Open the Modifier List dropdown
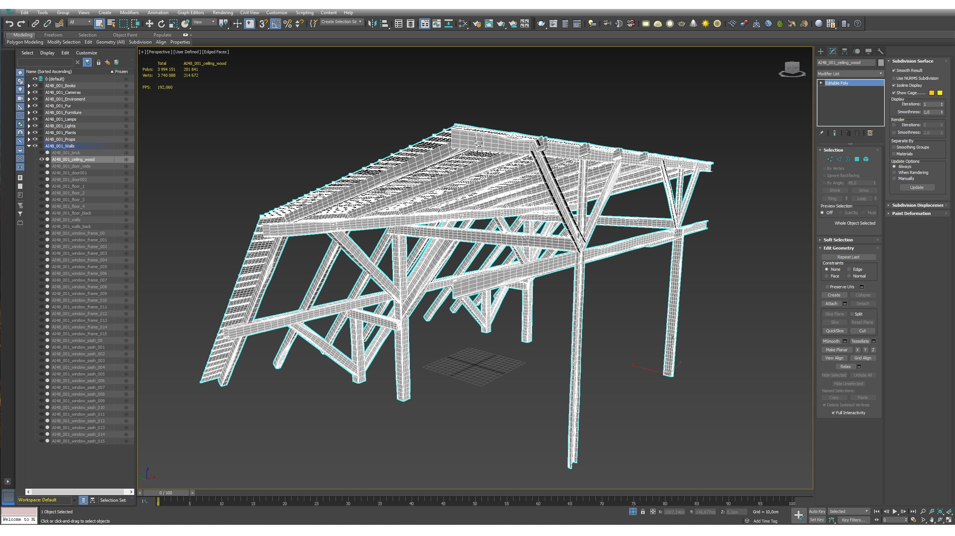955x536 pixels. point(850,74)
